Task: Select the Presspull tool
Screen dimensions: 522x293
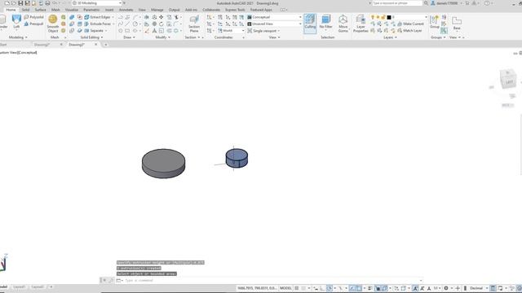Action: pyautogui.click(x=33, y=24)
